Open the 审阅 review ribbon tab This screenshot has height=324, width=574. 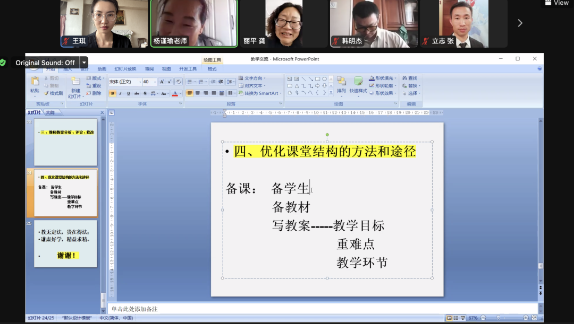[149, 69]
